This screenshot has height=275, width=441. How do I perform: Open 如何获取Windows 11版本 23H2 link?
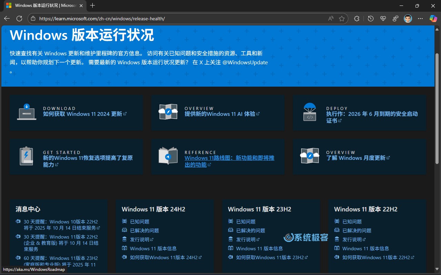pyautogui.click(x=272, y=257)
